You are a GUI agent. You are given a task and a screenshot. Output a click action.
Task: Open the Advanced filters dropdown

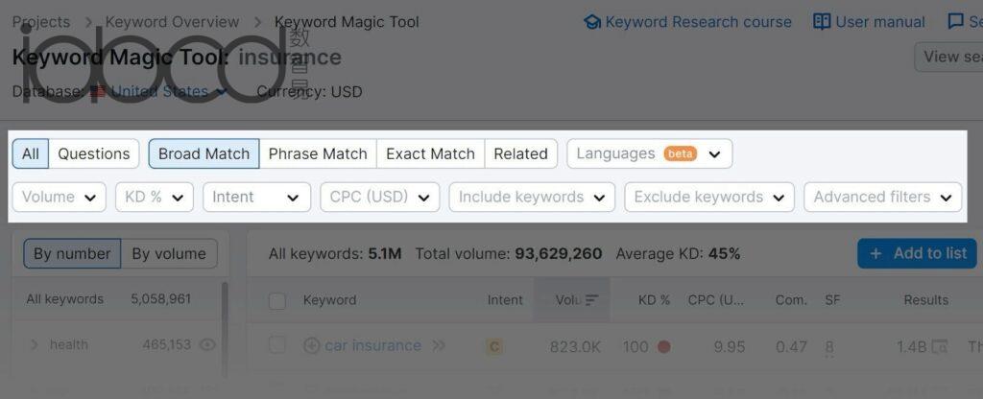click(883, 198)
